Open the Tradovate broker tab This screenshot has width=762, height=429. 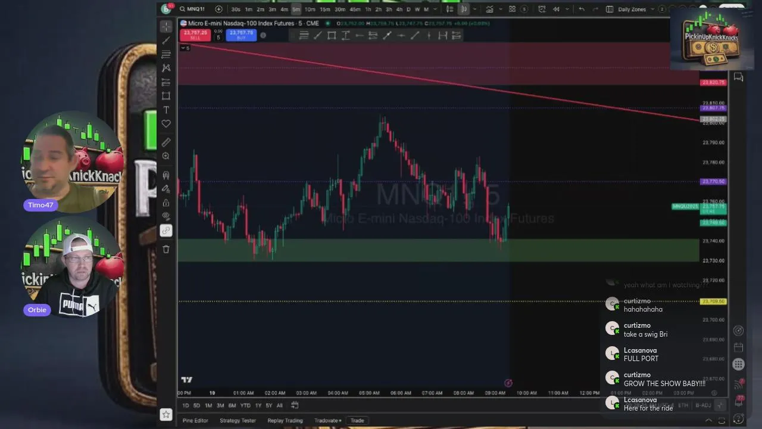tap(327, 421)
